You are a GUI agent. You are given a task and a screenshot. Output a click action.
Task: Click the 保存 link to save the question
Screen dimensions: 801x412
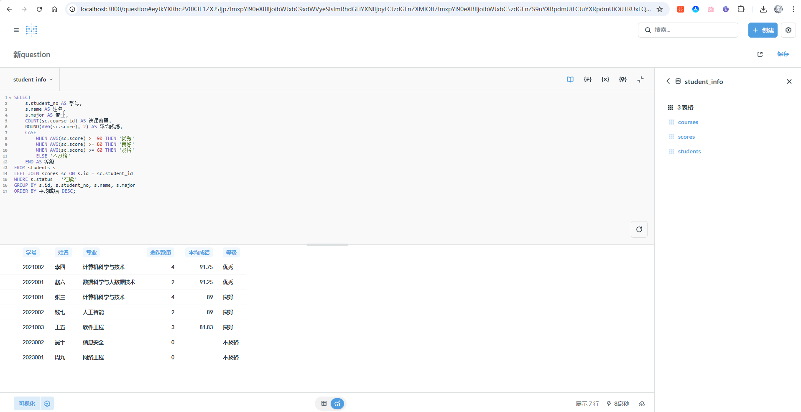(783, 54)
